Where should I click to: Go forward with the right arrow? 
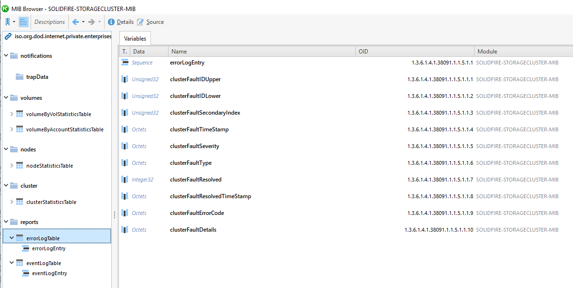pos(92,22)
